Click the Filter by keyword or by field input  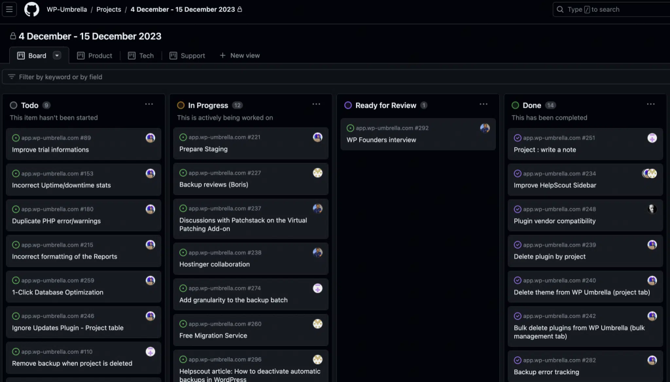tap(336, 77)
